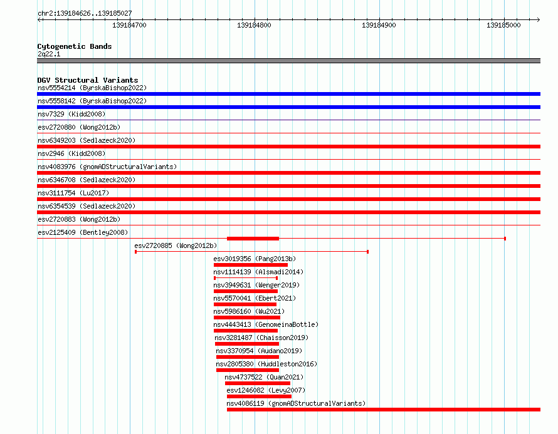Click the nsv5554214 (ByrskaBishop2022) variant label

pyautogui.click(x=92, y=88)
